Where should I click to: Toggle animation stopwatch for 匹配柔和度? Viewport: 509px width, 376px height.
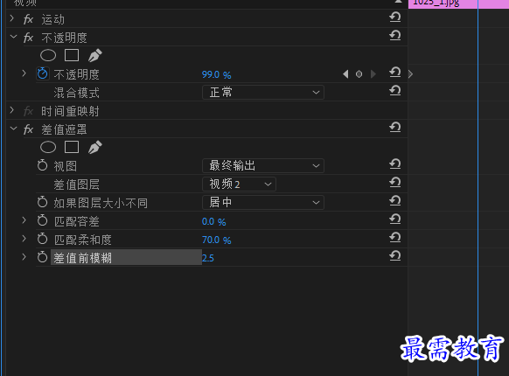coord(43,240)
